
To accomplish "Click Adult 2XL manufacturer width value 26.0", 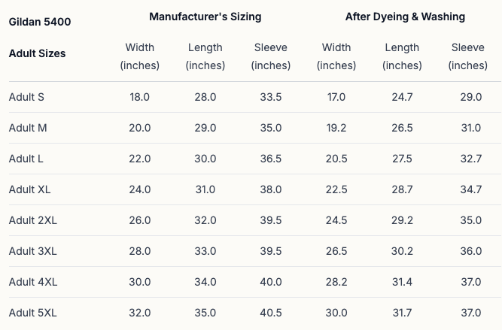I will 140,220.
